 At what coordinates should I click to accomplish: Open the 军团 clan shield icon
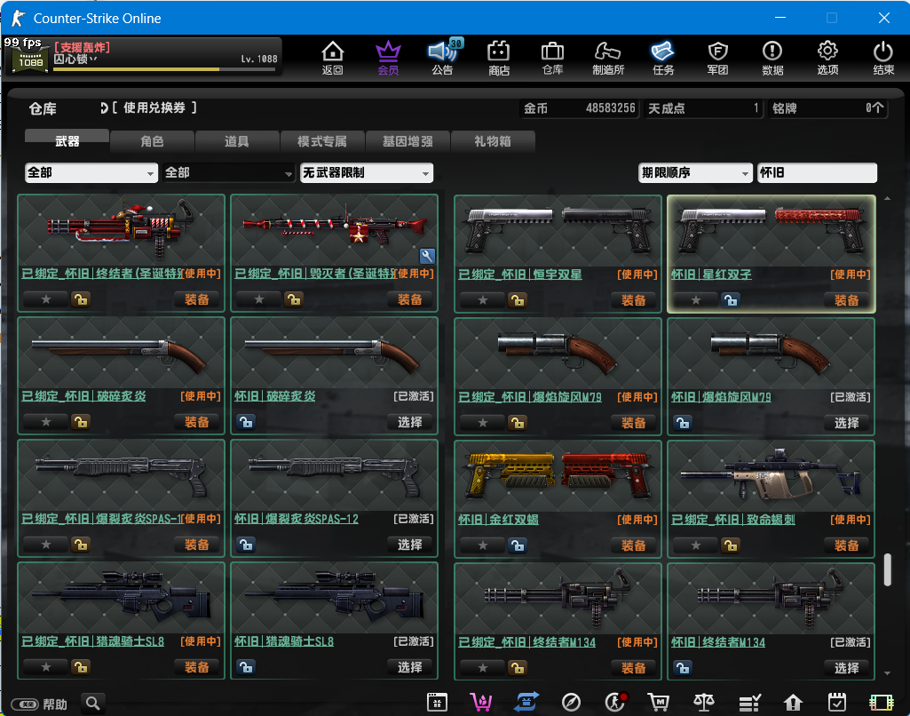pyautogui.click(x=718, y=58)
